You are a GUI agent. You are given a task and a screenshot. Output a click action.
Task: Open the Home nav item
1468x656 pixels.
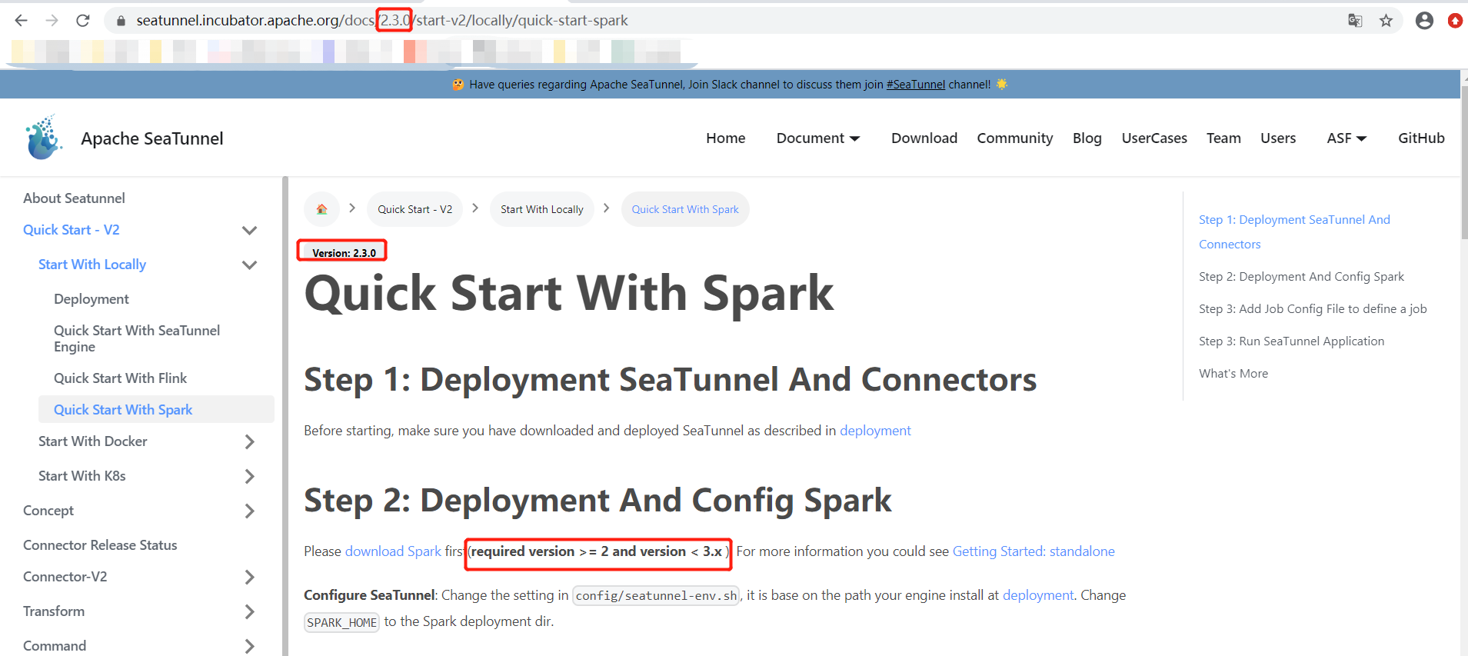pos(726,138)
